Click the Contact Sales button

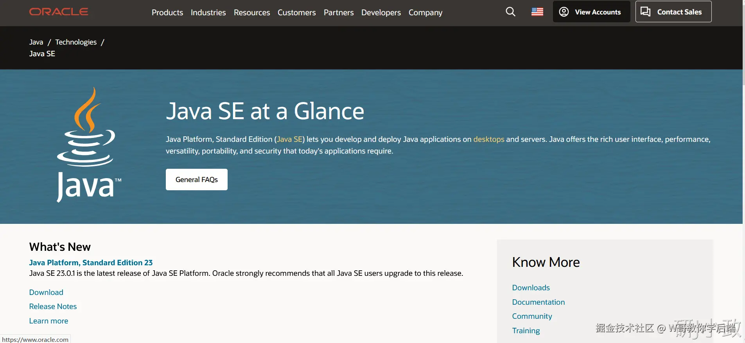673,12
